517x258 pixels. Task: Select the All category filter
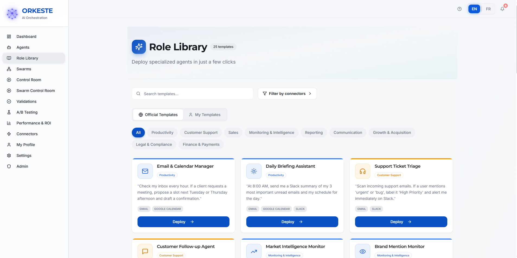(138, 133)
